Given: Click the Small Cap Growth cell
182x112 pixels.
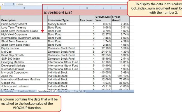Looking at the screenshot, I should (24, 55).
